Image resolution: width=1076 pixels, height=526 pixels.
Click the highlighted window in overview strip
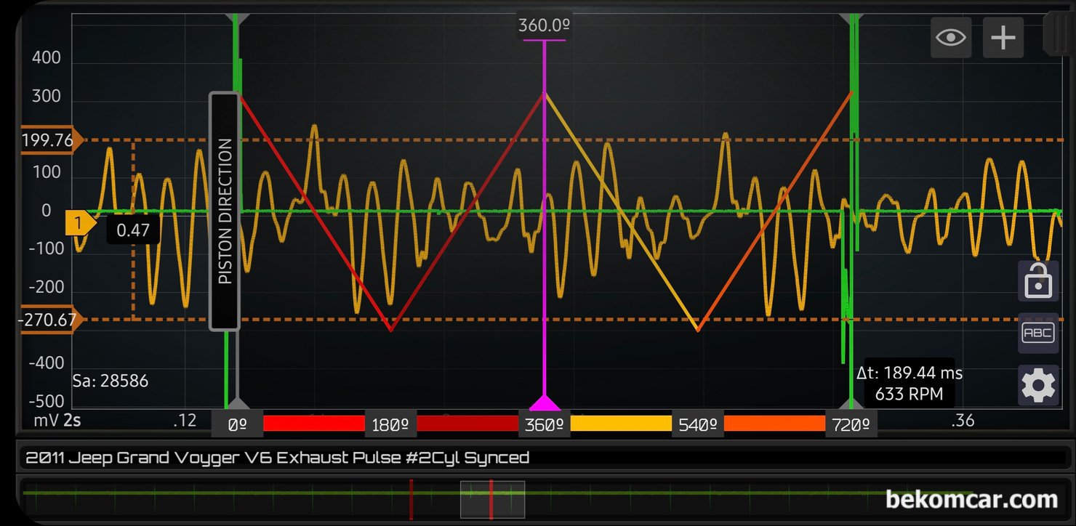point(492,500)
